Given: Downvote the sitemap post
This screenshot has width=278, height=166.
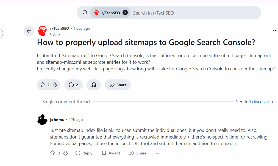Looking at the screenshot, I should point(55,85).
